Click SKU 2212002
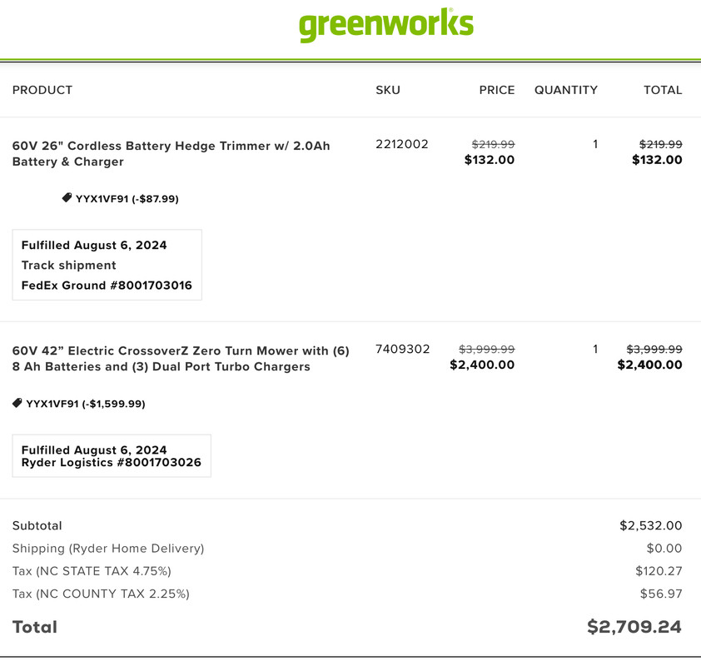 [x=402, y=144]
